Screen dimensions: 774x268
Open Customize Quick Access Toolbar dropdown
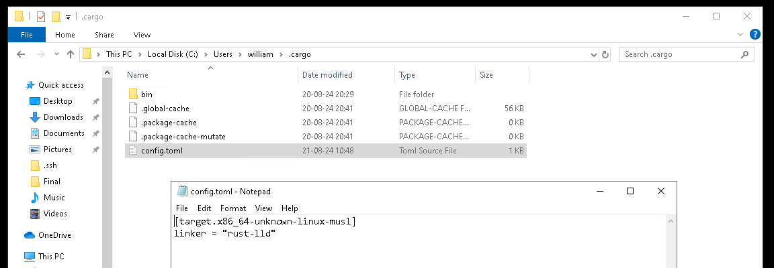pos(68,17)
